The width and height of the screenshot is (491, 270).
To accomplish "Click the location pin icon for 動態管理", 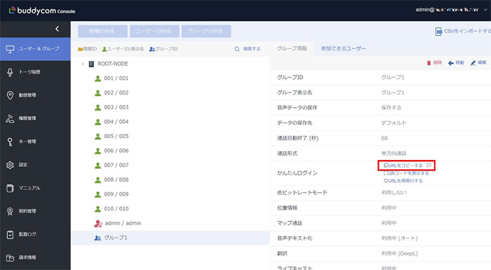I will click(10, 95).
